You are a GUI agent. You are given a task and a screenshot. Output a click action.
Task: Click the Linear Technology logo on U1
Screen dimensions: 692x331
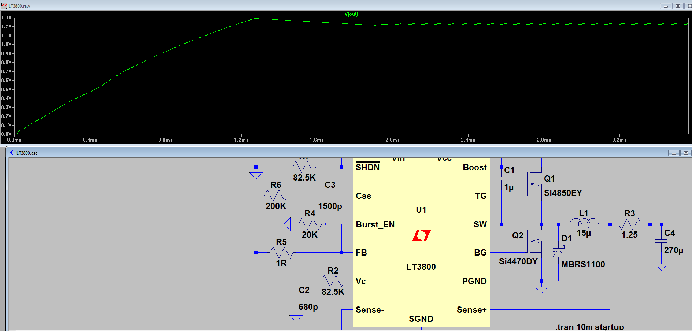coord(421,235)
